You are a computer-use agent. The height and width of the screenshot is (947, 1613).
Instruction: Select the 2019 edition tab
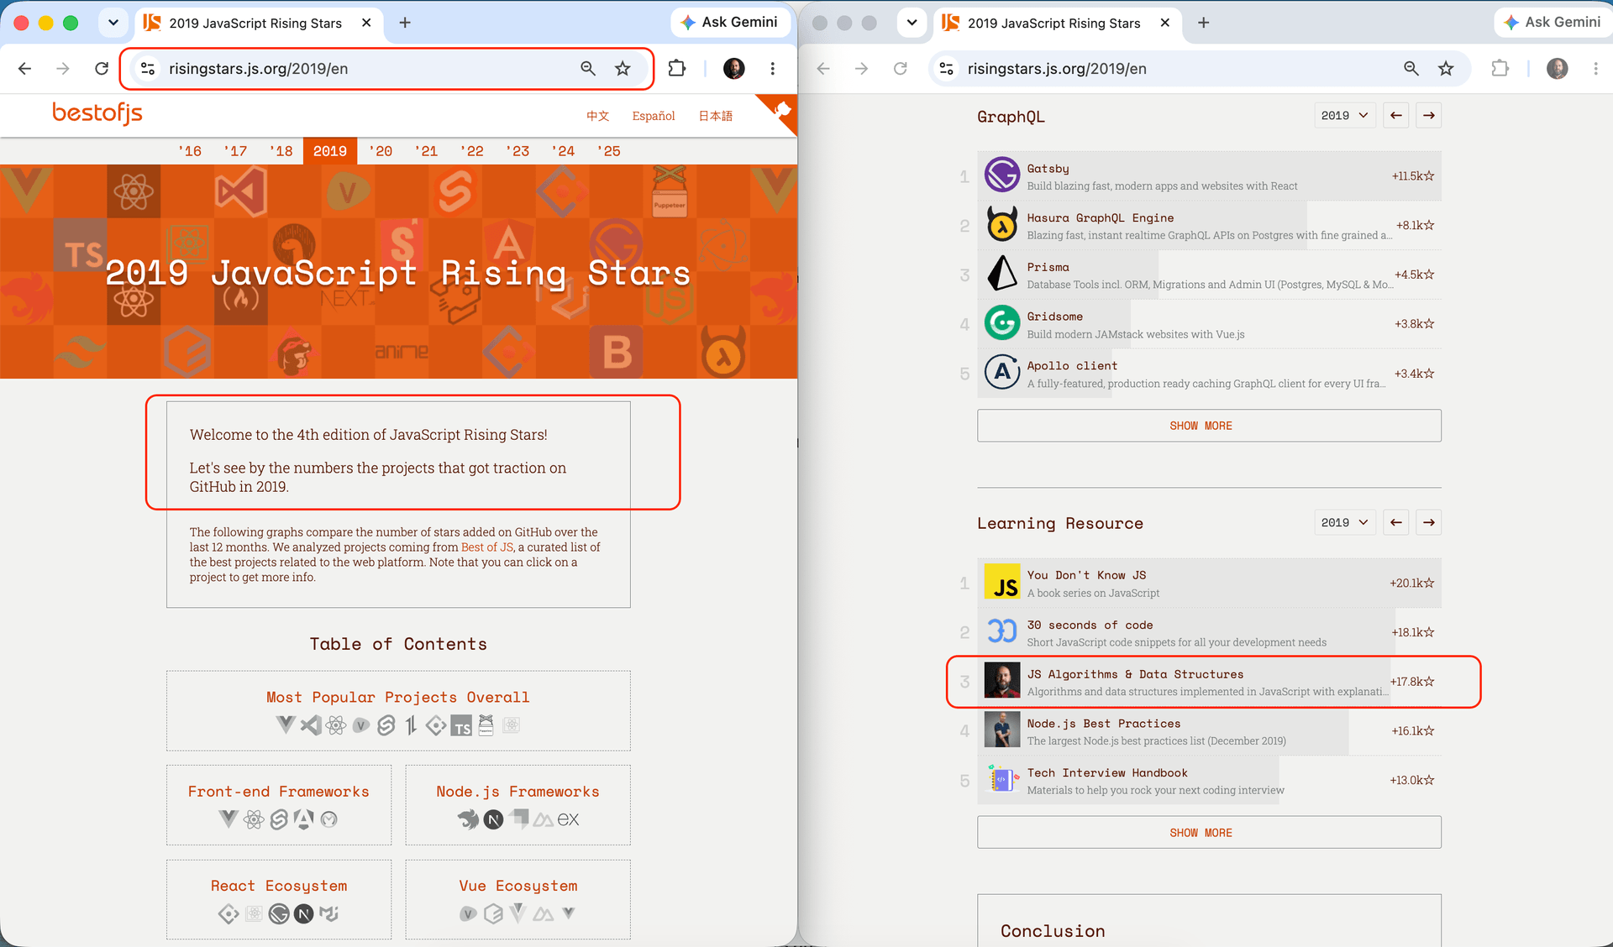(330, 151)
